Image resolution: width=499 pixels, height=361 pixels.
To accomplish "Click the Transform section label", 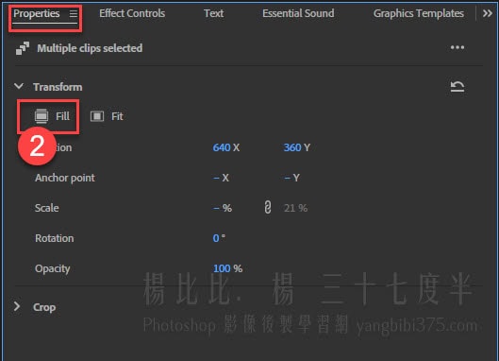I will point(58,87).
